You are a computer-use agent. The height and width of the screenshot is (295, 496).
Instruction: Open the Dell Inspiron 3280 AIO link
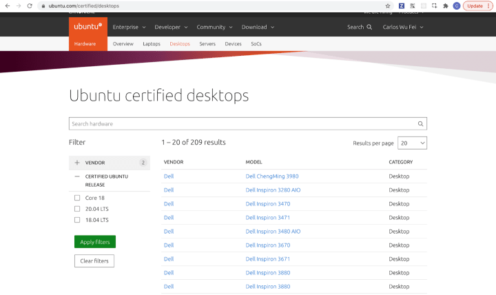(x=273, y=190)
